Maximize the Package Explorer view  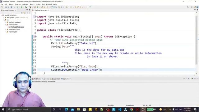coord(29,10)
